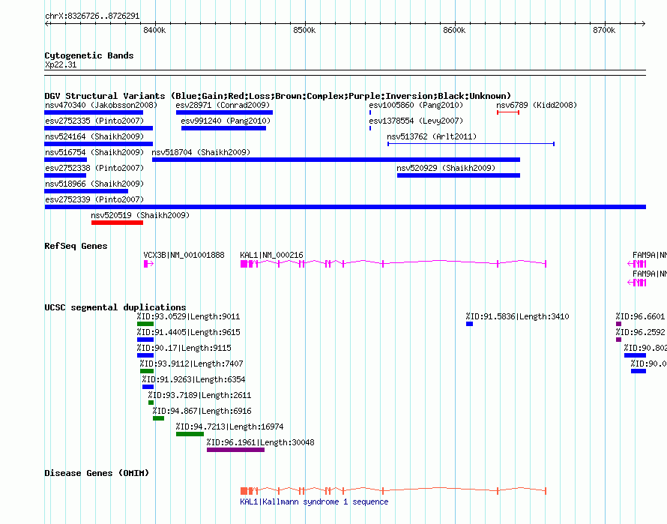The width and height of the screenshot is (667, 524).
Task: Click nsv518966 (Shaikh2009) variant label
Action: tap(94, 184)
